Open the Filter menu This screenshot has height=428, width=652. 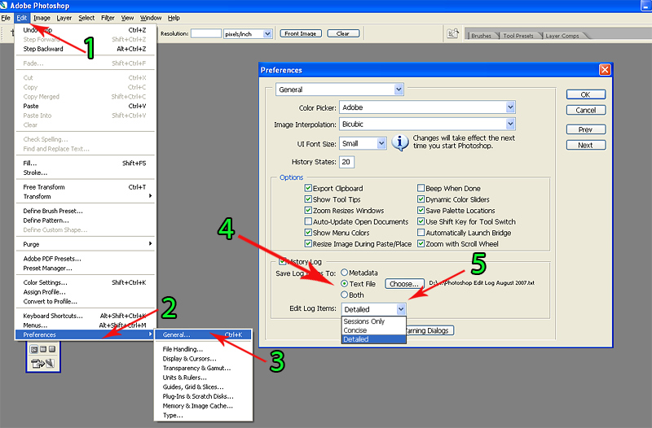108,18
